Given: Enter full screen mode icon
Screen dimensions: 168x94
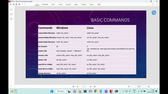Looking at the screenshot, I should (153, 4).
